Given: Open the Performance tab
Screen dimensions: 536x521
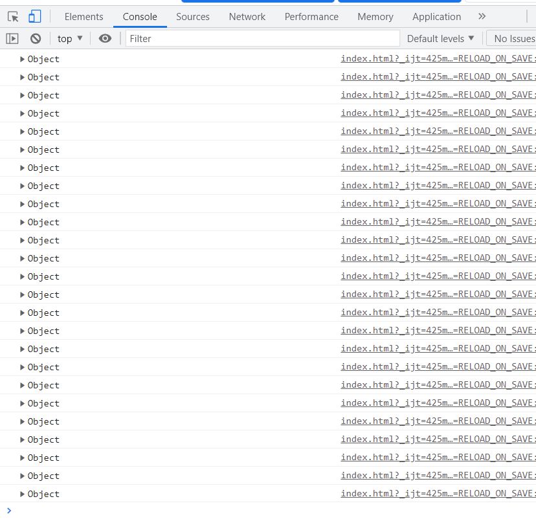Looking at the screenshot, I should coord(311,17).
